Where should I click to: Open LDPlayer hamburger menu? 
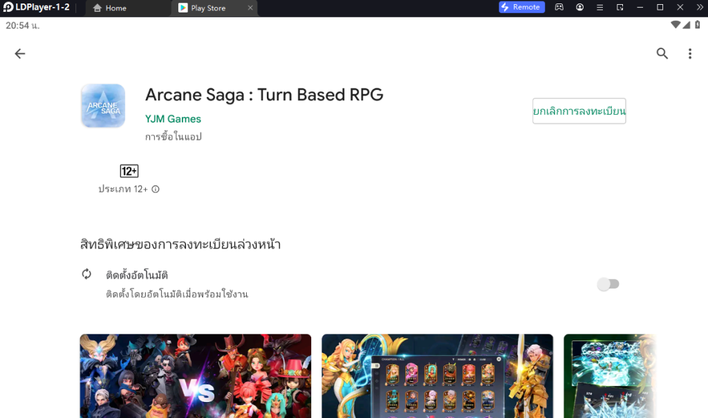tap(599, 7)
